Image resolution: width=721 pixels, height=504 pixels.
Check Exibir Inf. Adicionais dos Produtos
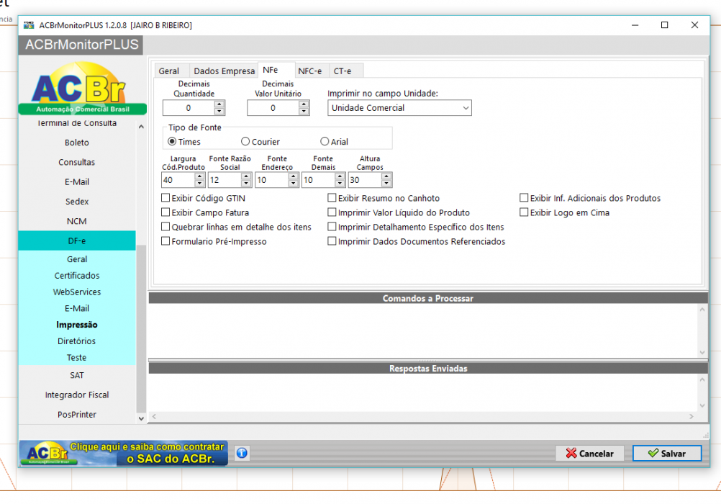click(524, 198)
